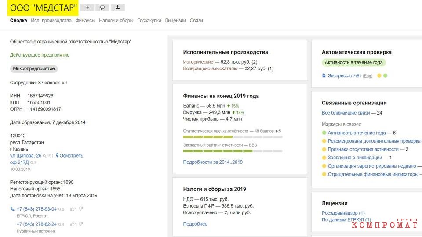Click the оф 217Д office link
This screenshot has width=422, height=237.
19,162
